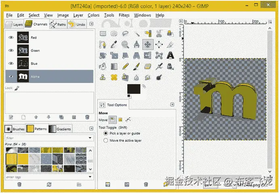The width and height of the screenshot is (279, 193).
Task: Select the Dodge/Burn tool
Action: [159, 77]
